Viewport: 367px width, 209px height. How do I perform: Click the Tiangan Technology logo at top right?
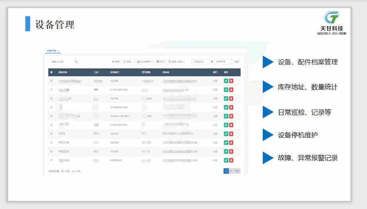click(331, 23)
